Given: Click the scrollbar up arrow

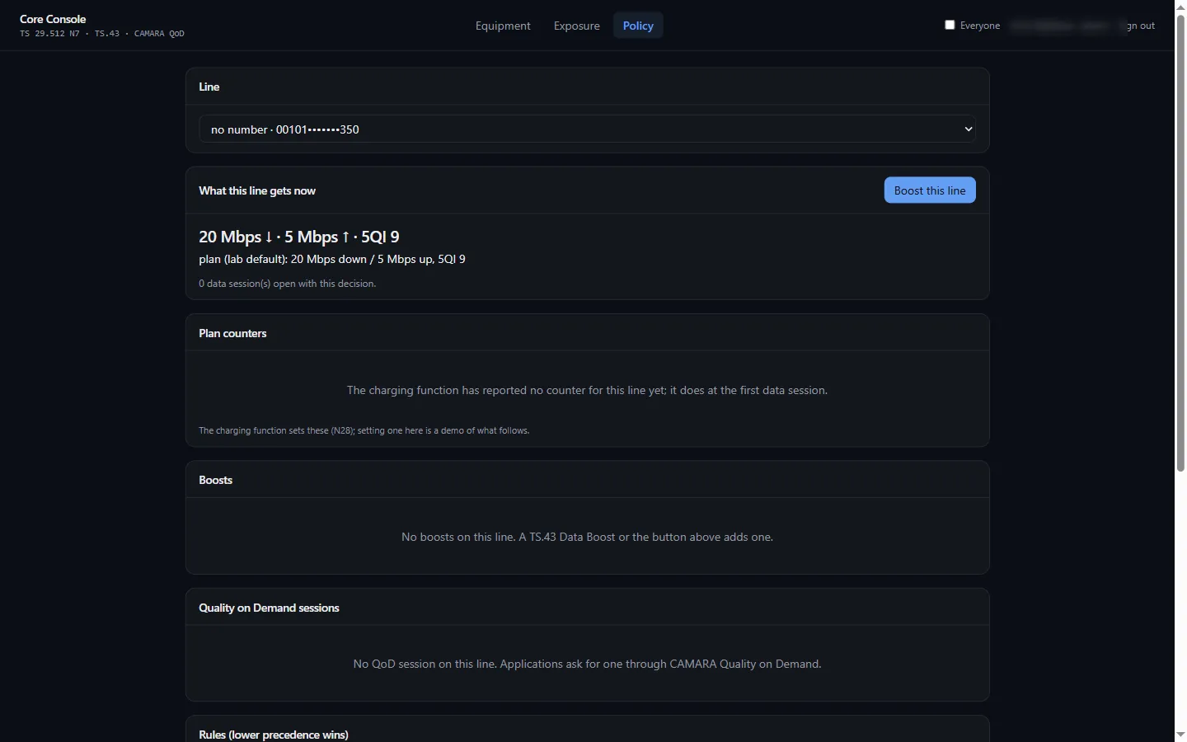Looking at the screenshot, I should [1180, 7].
